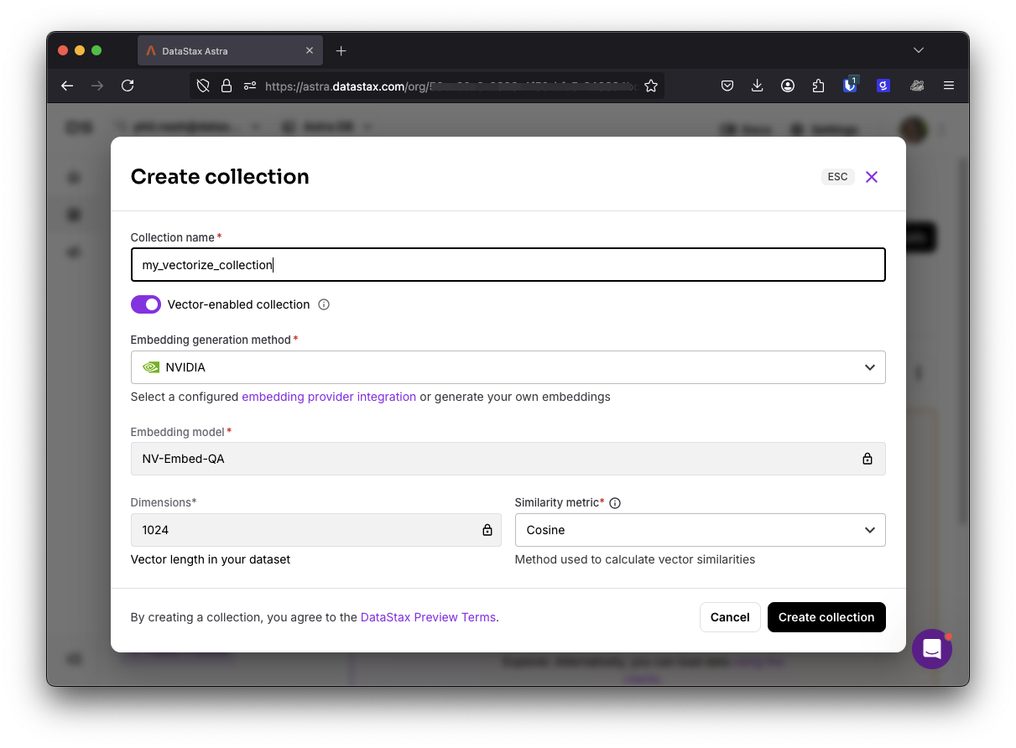This screenshot has height=748, width=1016.
Task: Bookmark the page via the star icon
Action: pyautogui.click(x=651, y=85)
